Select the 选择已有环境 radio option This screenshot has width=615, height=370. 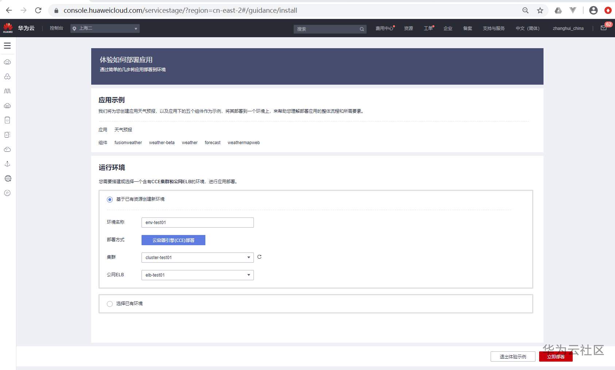pos(110,304)
